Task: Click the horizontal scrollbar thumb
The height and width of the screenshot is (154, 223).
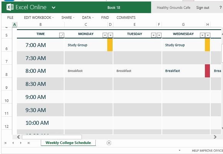Action: click(x=52, y=137)
